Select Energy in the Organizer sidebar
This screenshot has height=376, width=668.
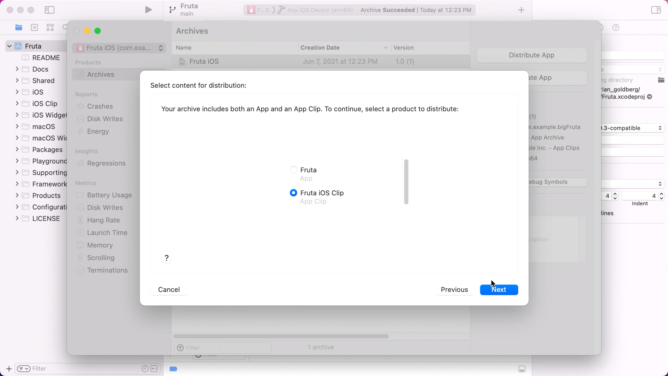(98, 131)
